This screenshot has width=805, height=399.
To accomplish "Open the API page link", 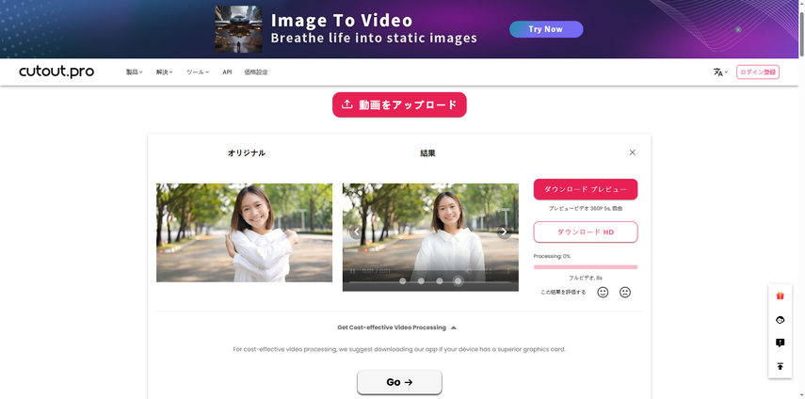I will coord(227,72).
